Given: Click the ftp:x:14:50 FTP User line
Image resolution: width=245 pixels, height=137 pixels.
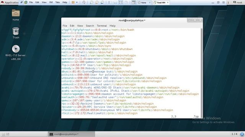Looking at the screenshot, I should pos(96,65).
